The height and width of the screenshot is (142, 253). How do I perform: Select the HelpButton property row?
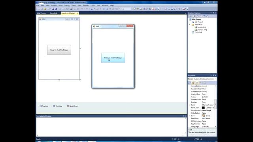(202, 113)
